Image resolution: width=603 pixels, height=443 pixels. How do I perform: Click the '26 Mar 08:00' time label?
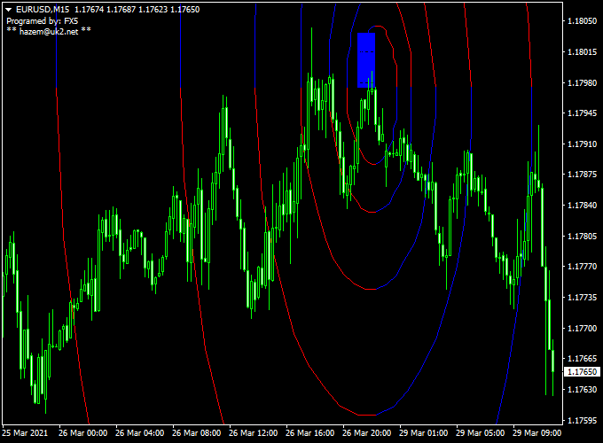(x=197, y=433)
